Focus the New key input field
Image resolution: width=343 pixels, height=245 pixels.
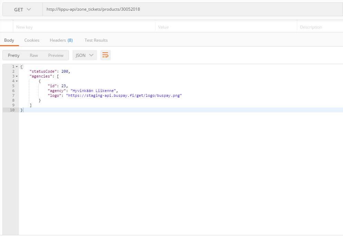coord(84,27)
